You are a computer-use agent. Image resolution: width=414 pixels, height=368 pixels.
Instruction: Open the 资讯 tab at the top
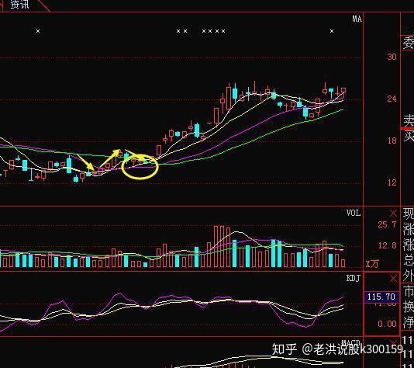coord(20,4)
